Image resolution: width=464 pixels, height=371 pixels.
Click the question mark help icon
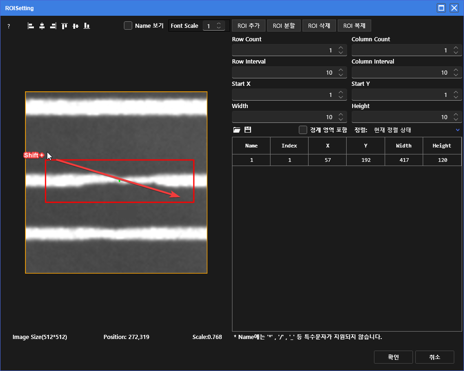coord(8,26)
